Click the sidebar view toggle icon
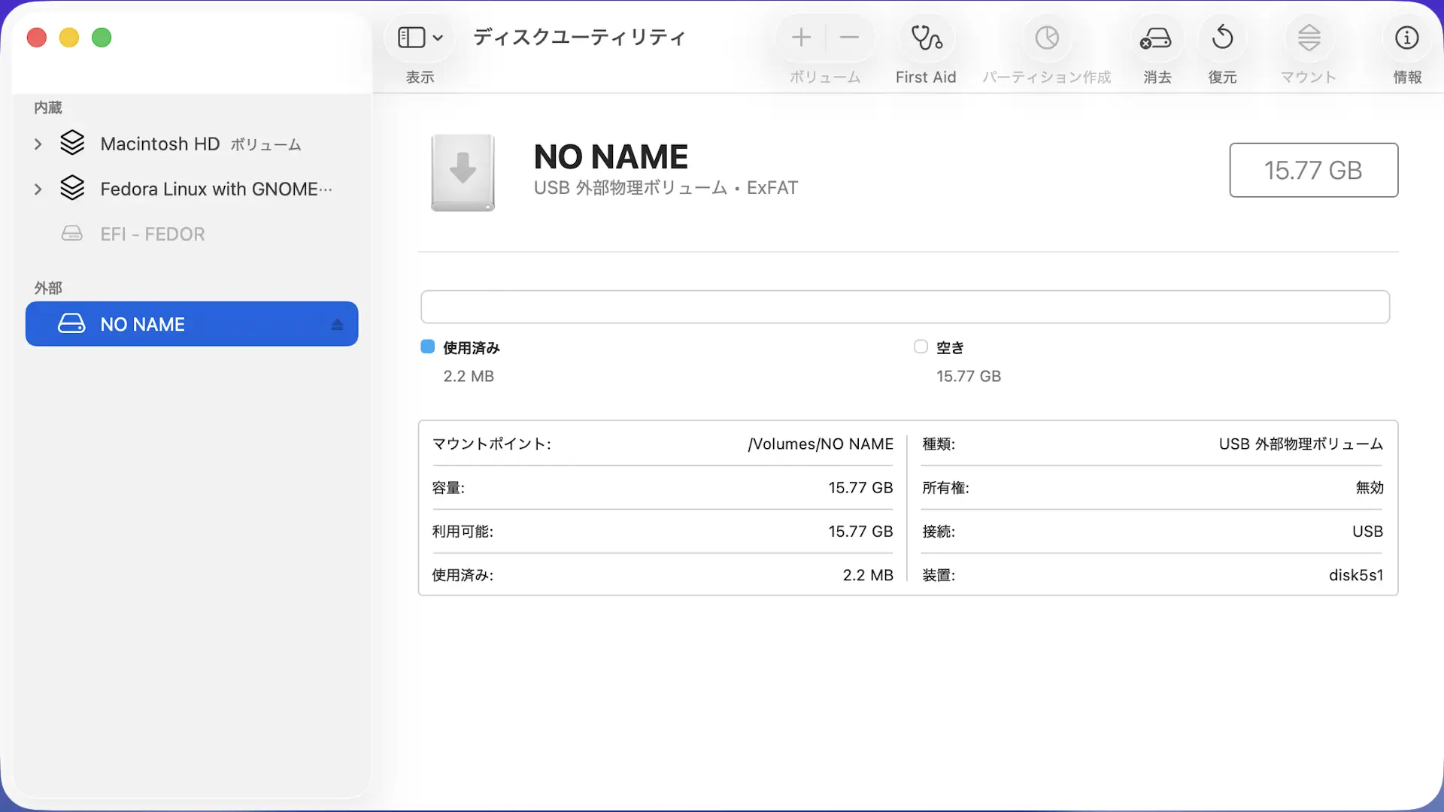This screenshot has height=812, width=1444. click(x=411, y=38)
